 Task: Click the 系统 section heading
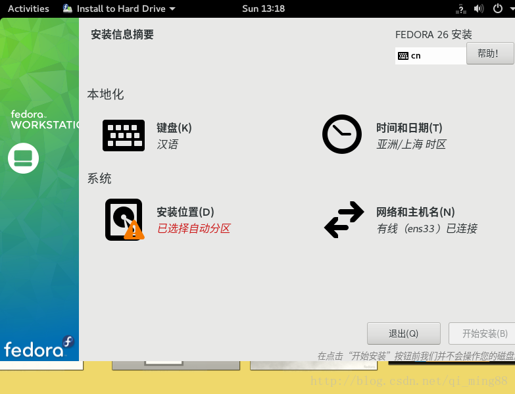click(x=99, y=178)
